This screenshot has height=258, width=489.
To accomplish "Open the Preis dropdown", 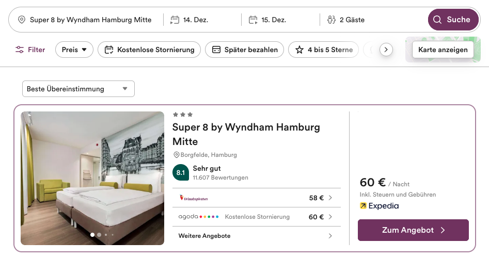I will (74, 50).
